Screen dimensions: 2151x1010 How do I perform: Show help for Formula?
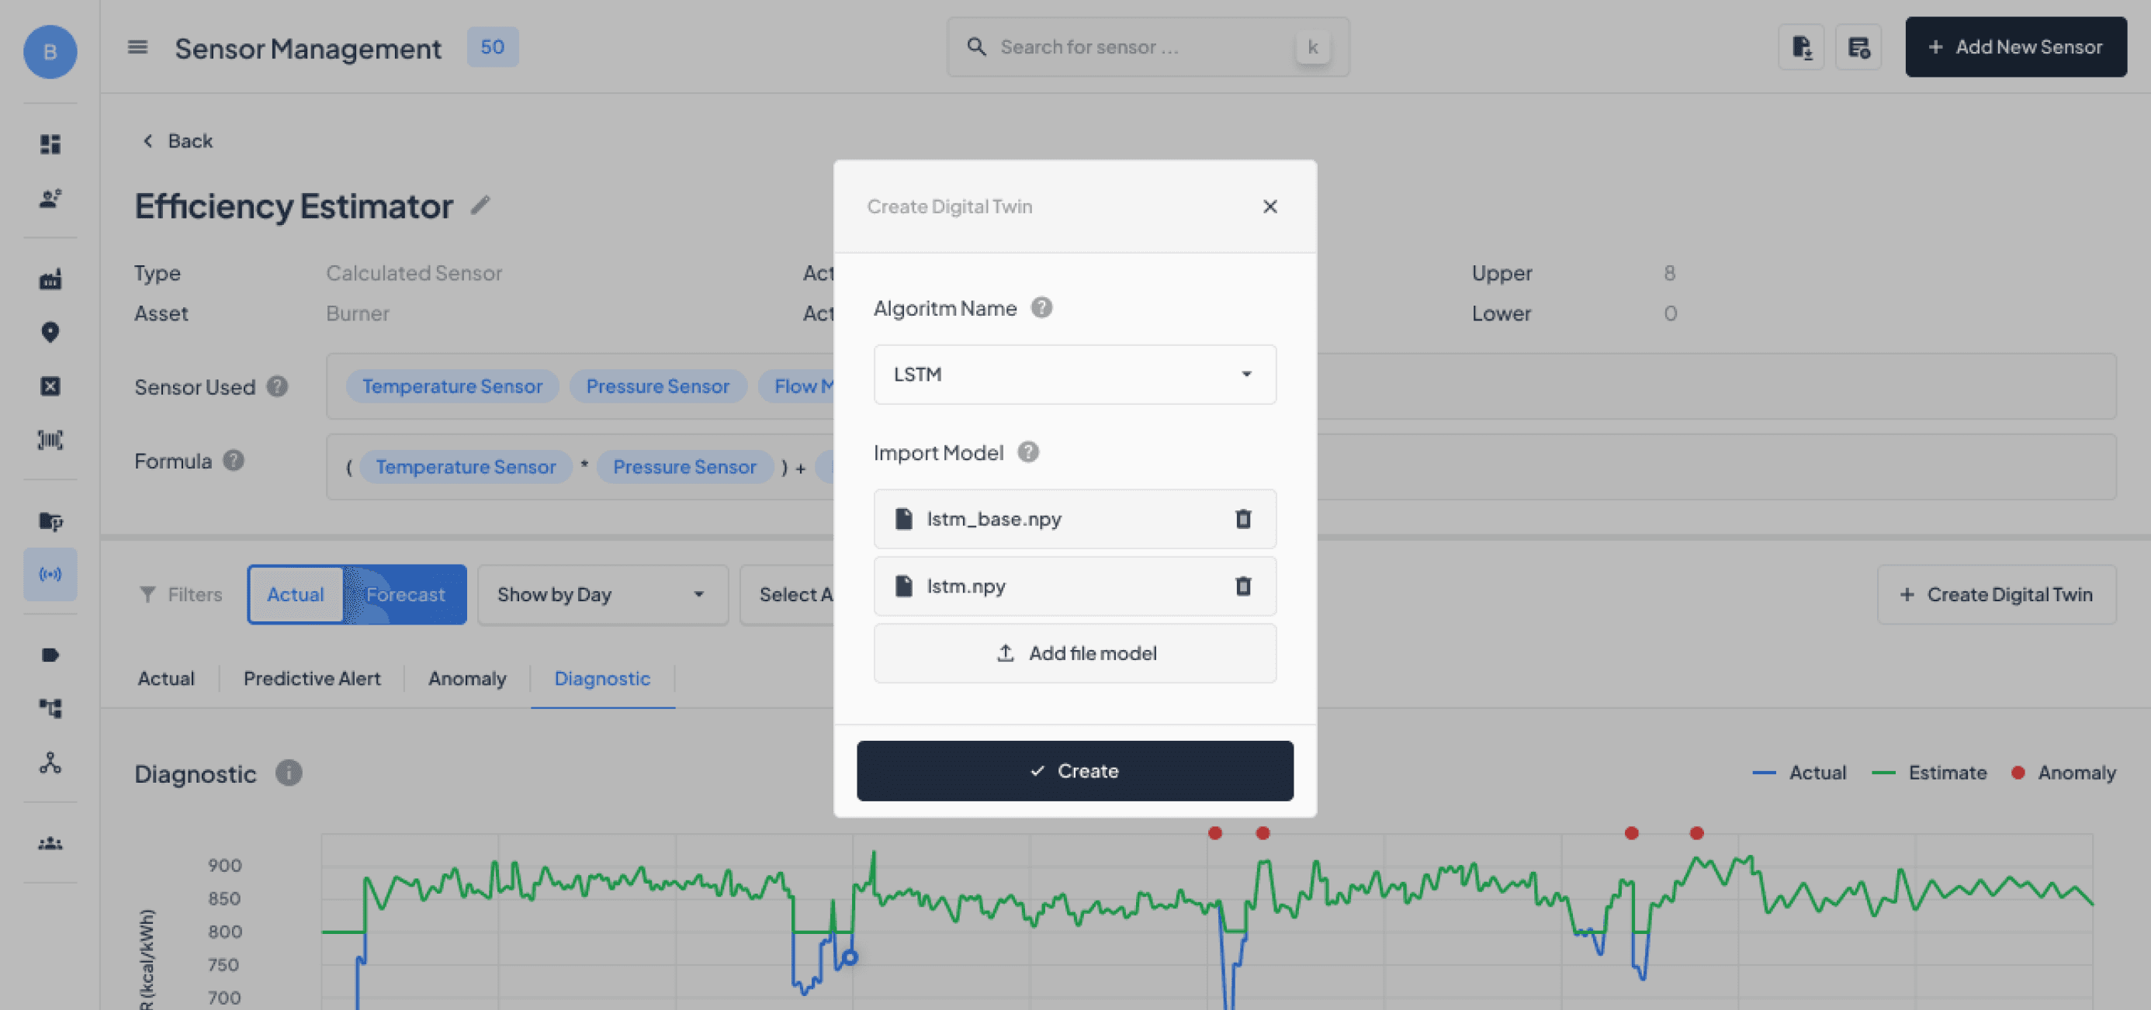pos(234,461)
